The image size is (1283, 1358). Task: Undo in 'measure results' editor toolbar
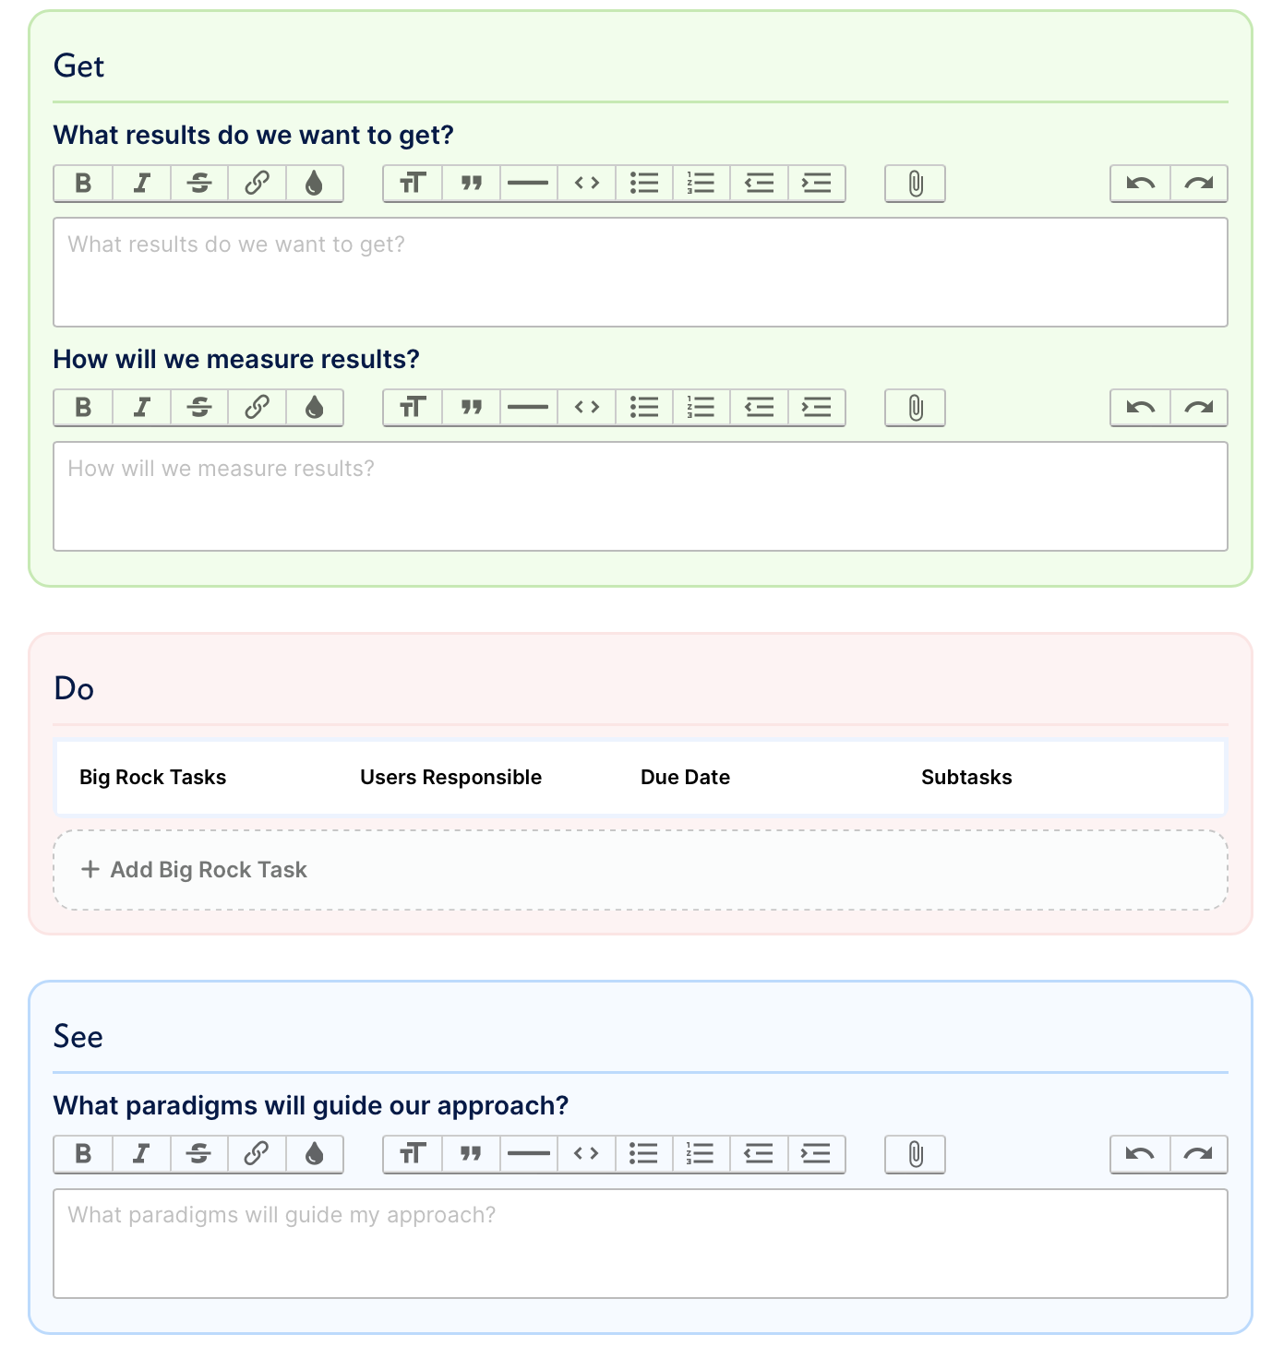click(1140, 408)
